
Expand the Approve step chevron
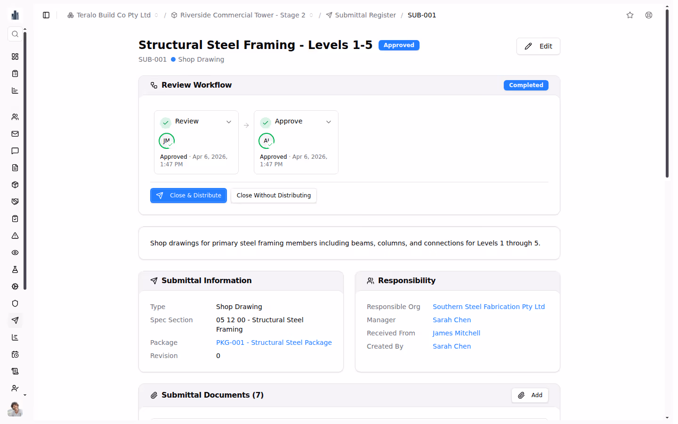click(329, 122)
